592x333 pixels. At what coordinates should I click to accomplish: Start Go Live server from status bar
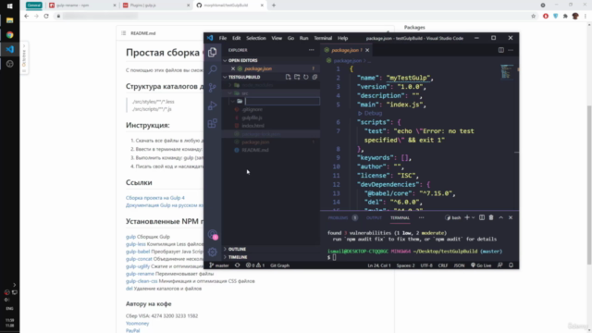pos(481,265)
